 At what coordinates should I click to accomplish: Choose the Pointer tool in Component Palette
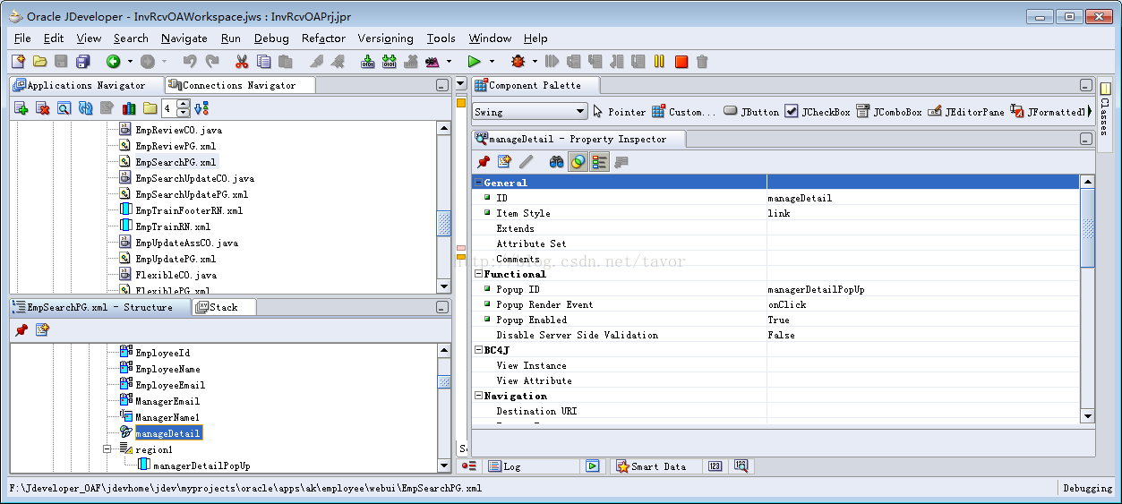coord(619,112)
